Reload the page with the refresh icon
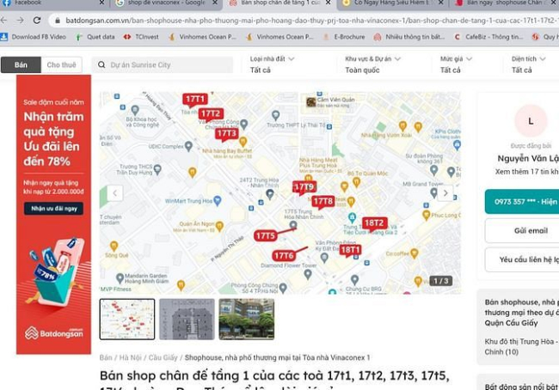Viewport: 559px width, 390px height. (37, 21)
